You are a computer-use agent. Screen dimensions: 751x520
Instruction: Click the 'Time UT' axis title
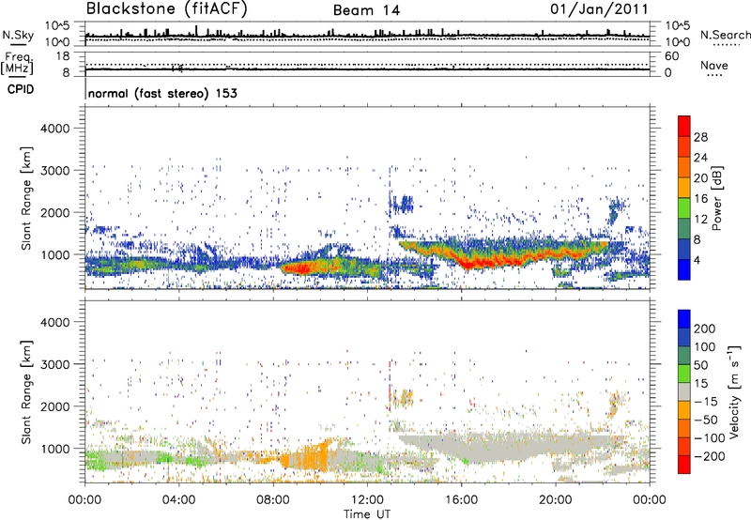pos(367,514)
